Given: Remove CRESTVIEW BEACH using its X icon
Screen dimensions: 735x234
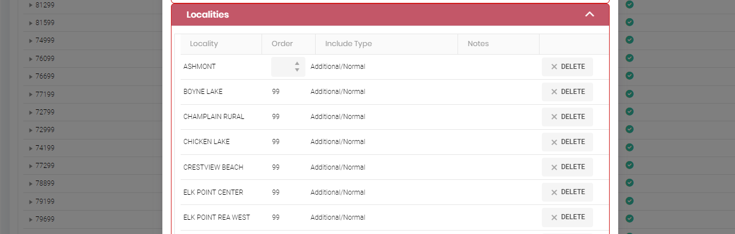Looking at the screenshot, I should pyautogui.click(x=554, y=167).
